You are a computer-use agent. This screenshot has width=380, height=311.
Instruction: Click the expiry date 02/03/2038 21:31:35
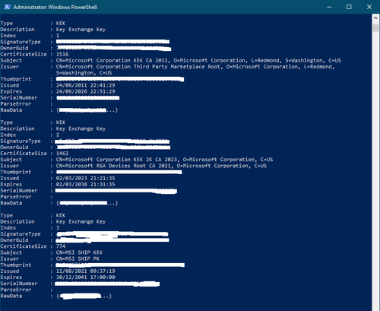click(85, 184)
